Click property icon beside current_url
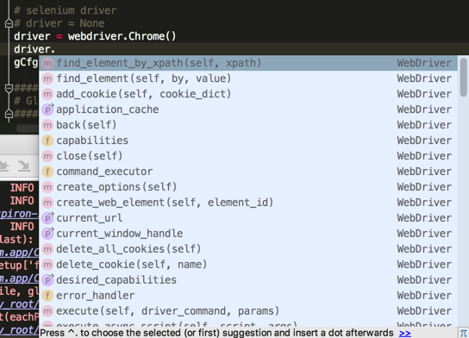 pos(47,218)
